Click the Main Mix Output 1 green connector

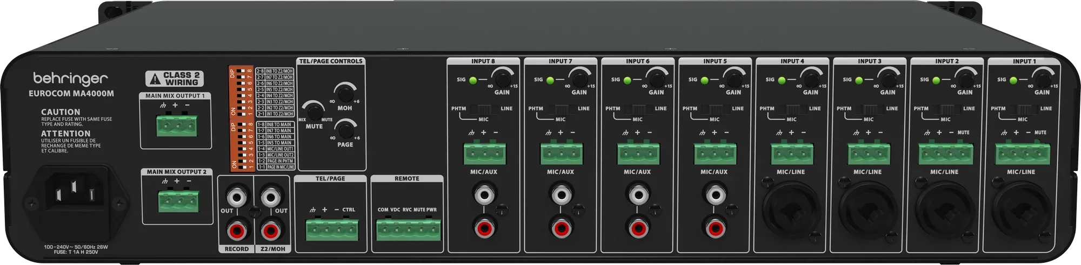coord(175,125)
